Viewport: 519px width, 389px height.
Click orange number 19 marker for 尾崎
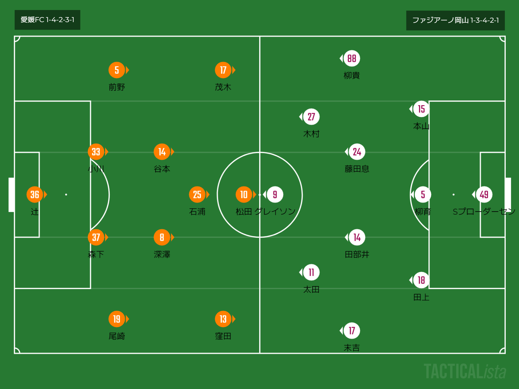click(117, 319)
